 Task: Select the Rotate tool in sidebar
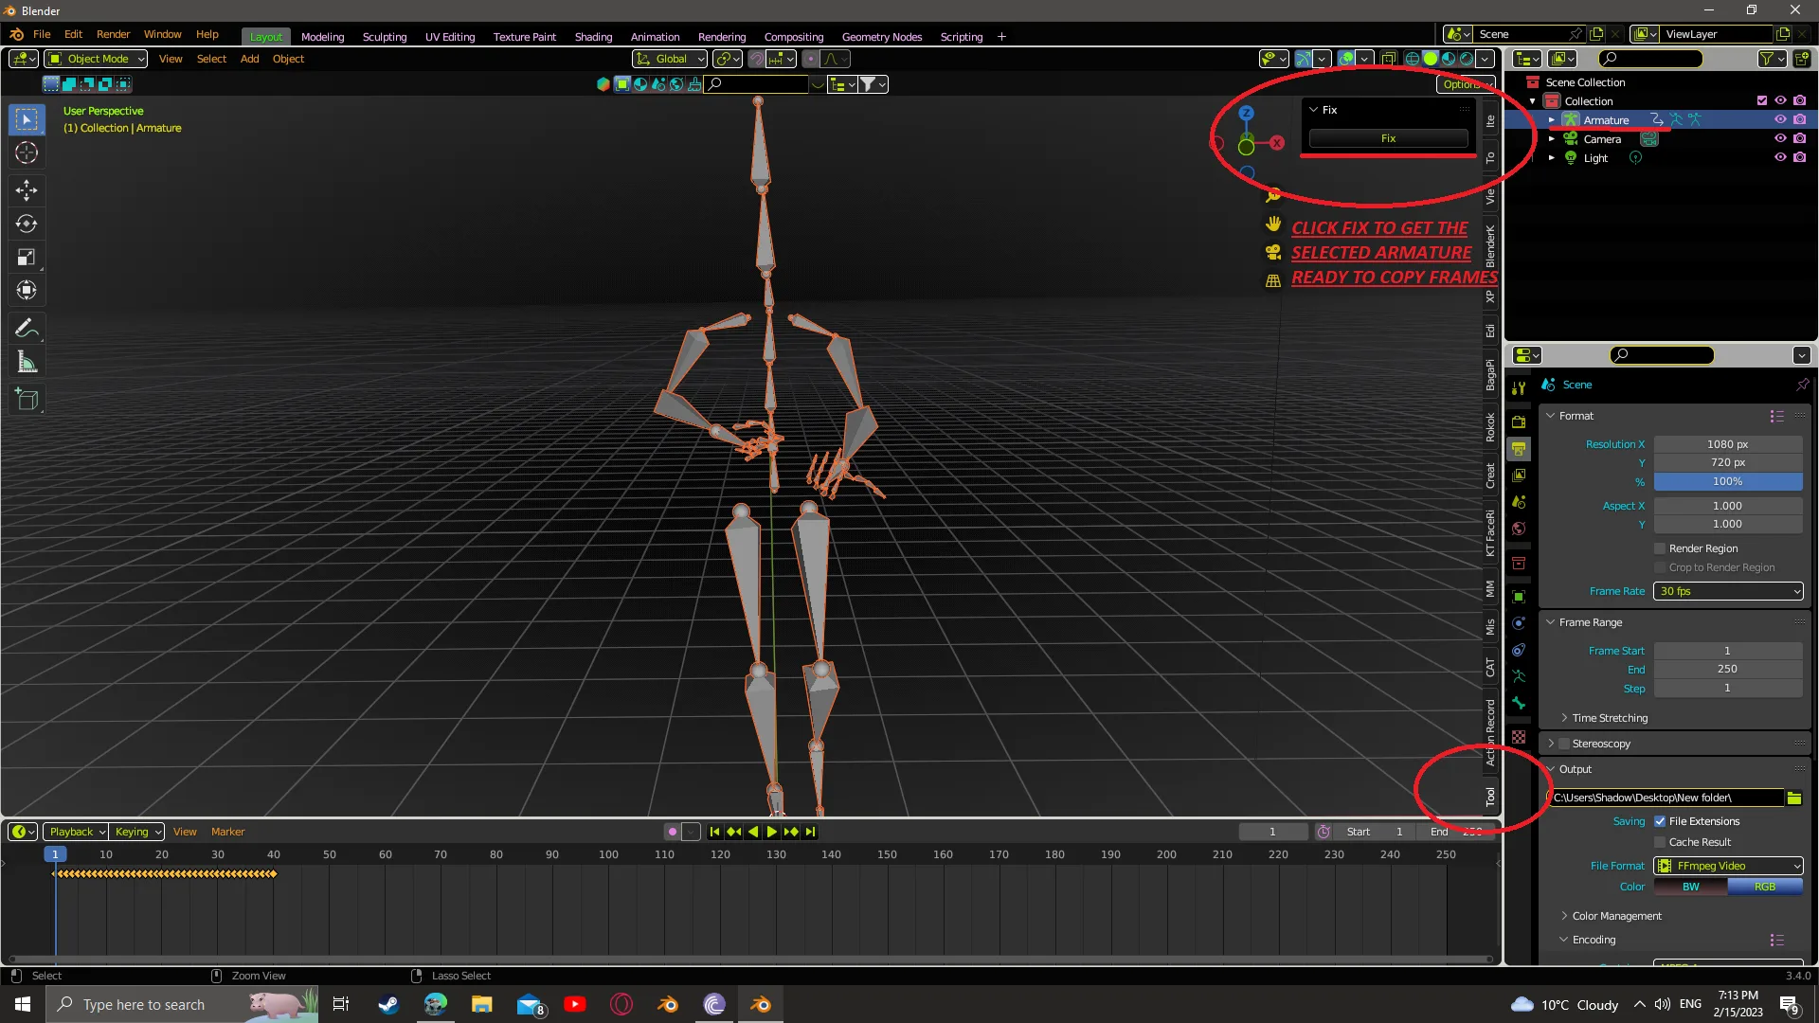27,224
